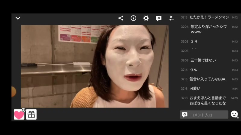
Task: Share this live stream
Action: click(x=121, y=18)
